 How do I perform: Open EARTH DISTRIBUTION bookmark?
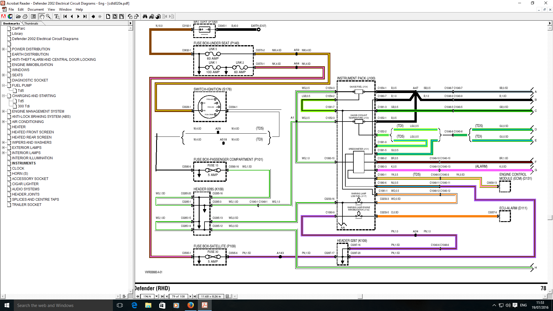tap(30, 54)
